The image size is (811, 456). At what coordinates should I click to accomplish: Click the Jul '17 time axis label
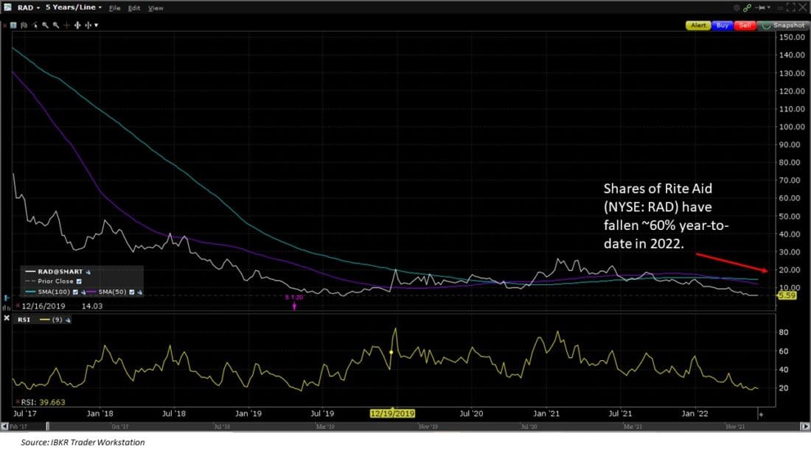pyautogui.click(x=24, y=413)
